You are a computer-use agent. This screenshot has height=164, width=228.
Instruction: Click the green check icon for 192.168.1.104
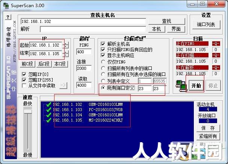tap(48, 115)
